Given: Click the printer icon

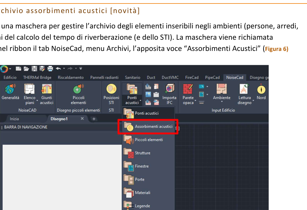Looking at the screenshot, I should [x=50, y=68].
